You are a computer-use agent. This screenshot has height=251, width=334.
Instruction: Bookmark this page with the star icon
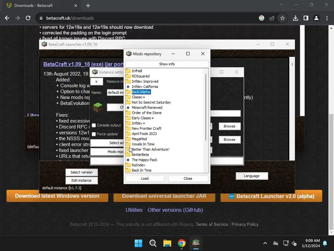point(282,18)
